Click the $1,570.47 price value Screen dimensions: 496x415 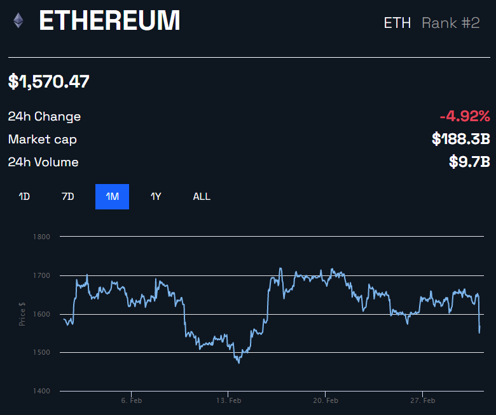(x=49, y=81)
